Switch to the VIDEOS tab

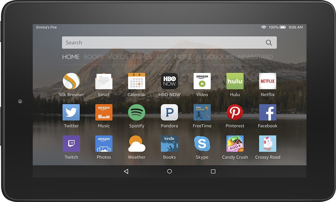(x=118, y=57)
